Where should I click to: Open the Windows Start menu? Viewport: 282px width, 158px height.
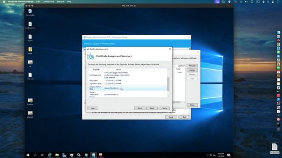click(x=28, y=155)
